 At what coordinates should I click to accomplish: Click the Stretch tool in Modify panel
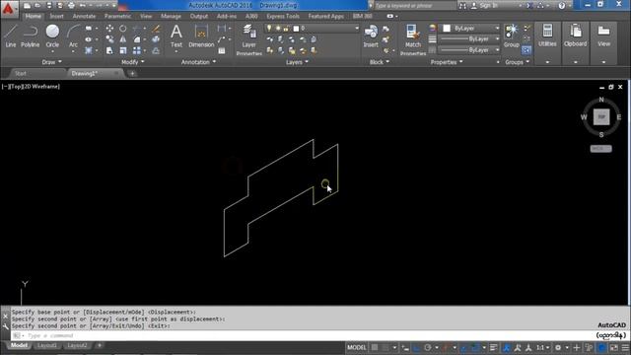pyautogui.click(x=109, y=50)
